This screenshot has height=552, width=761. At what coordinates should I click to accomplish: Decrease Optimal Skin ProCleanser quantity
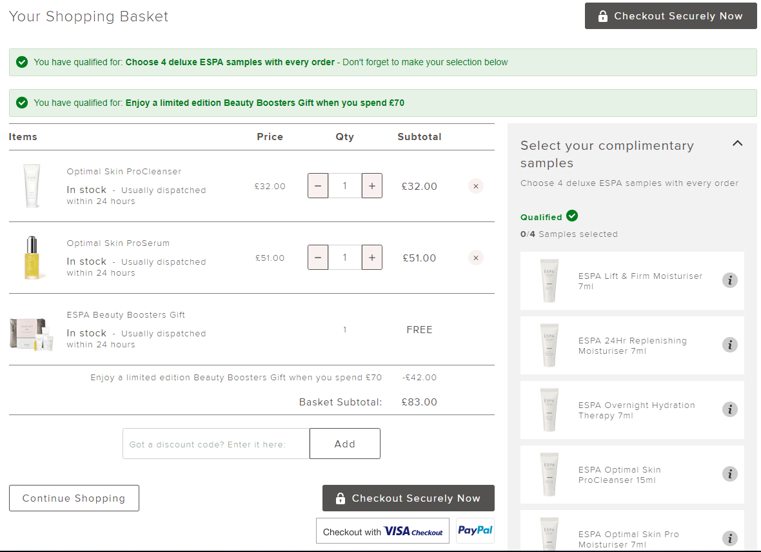tap(318, 186)
